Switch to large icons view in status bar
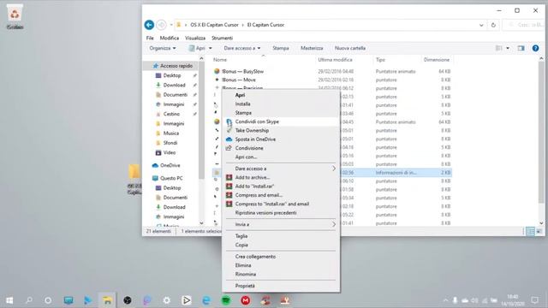This screenshot has height=308, width=548. [539, 231]
